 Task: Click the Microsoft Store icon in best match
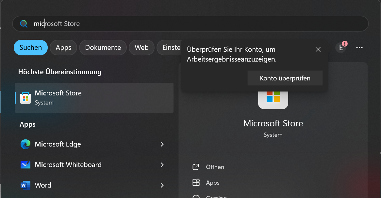pyautogui.click(x=25, y=98)
